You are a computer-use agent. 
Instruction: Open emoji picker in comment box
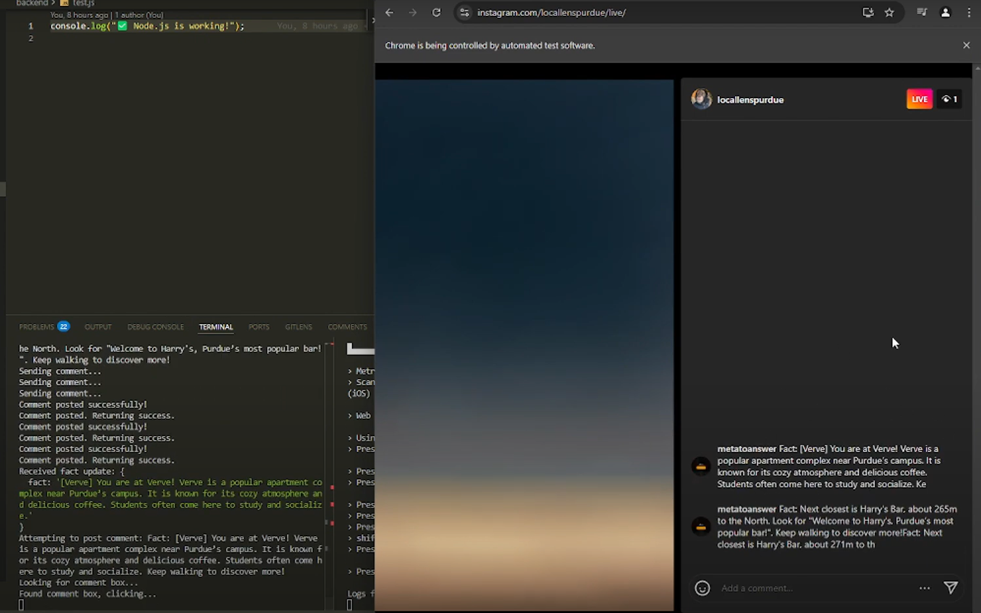point(702,588)
